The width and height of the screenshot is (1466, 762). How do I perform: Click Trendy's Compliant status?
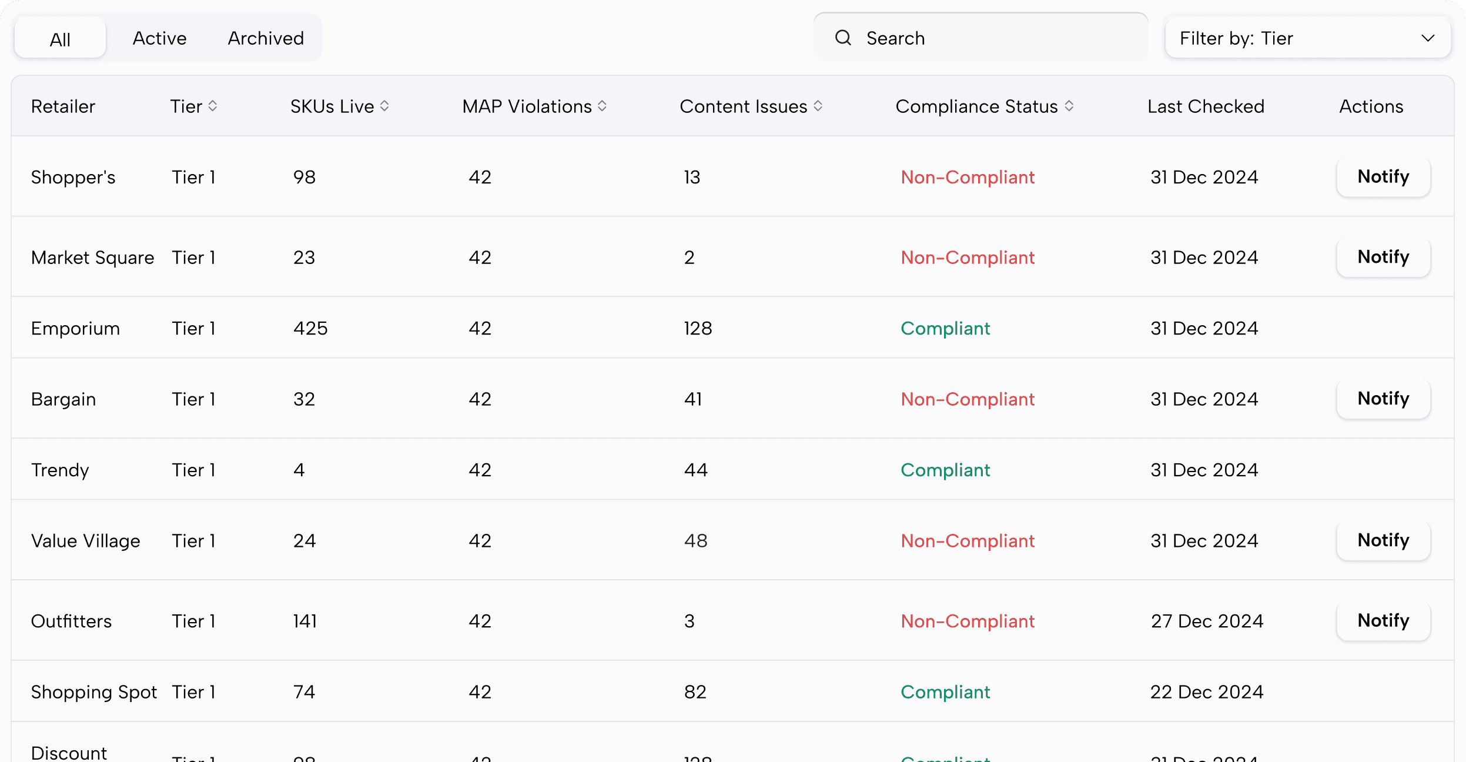point(945,470)
